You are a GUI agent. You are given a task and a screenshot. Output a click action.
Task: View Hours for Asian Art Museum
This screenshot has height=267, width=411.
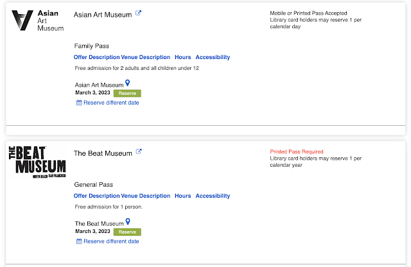click(x=182, y=57)
